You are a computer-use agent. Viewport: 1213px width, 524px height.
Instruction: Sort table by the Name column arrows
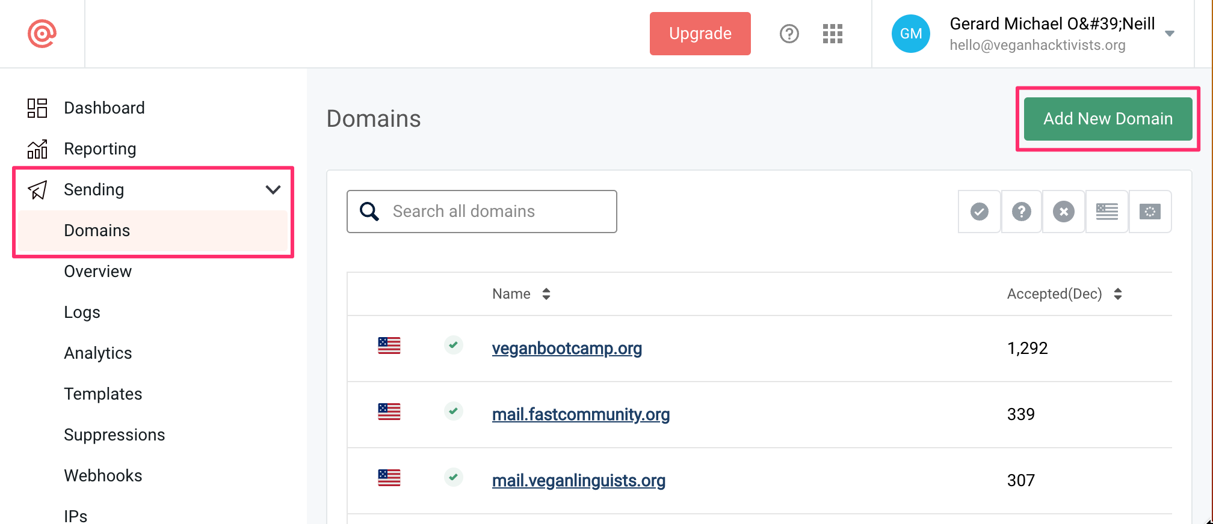tap(546, 294)
